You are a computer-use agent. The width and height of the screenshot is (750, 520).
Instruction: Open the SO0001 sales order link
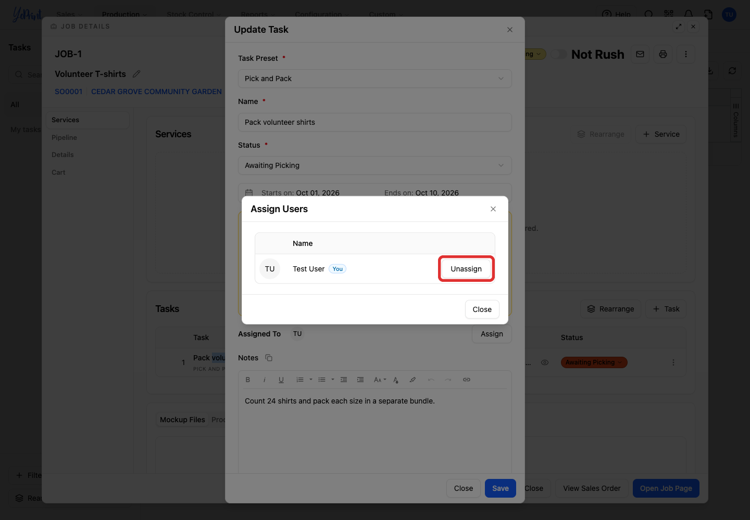[x=68, y=92]
